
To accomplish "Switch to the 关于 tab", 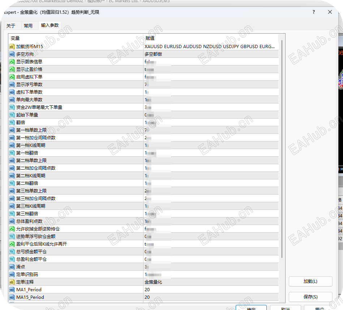I will coord(12,25).
